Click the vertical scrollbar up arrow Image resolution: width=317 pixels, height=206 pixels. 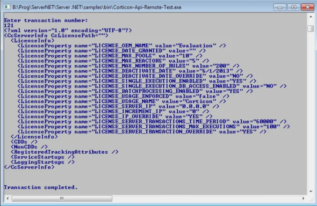coord(311,16)
